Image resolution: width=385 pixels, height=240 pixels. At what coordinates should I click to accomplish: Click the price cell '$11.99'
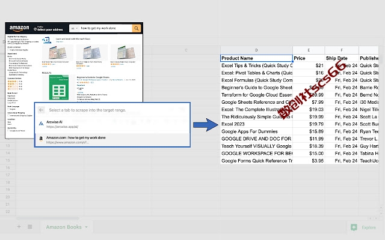pos(309,139)
